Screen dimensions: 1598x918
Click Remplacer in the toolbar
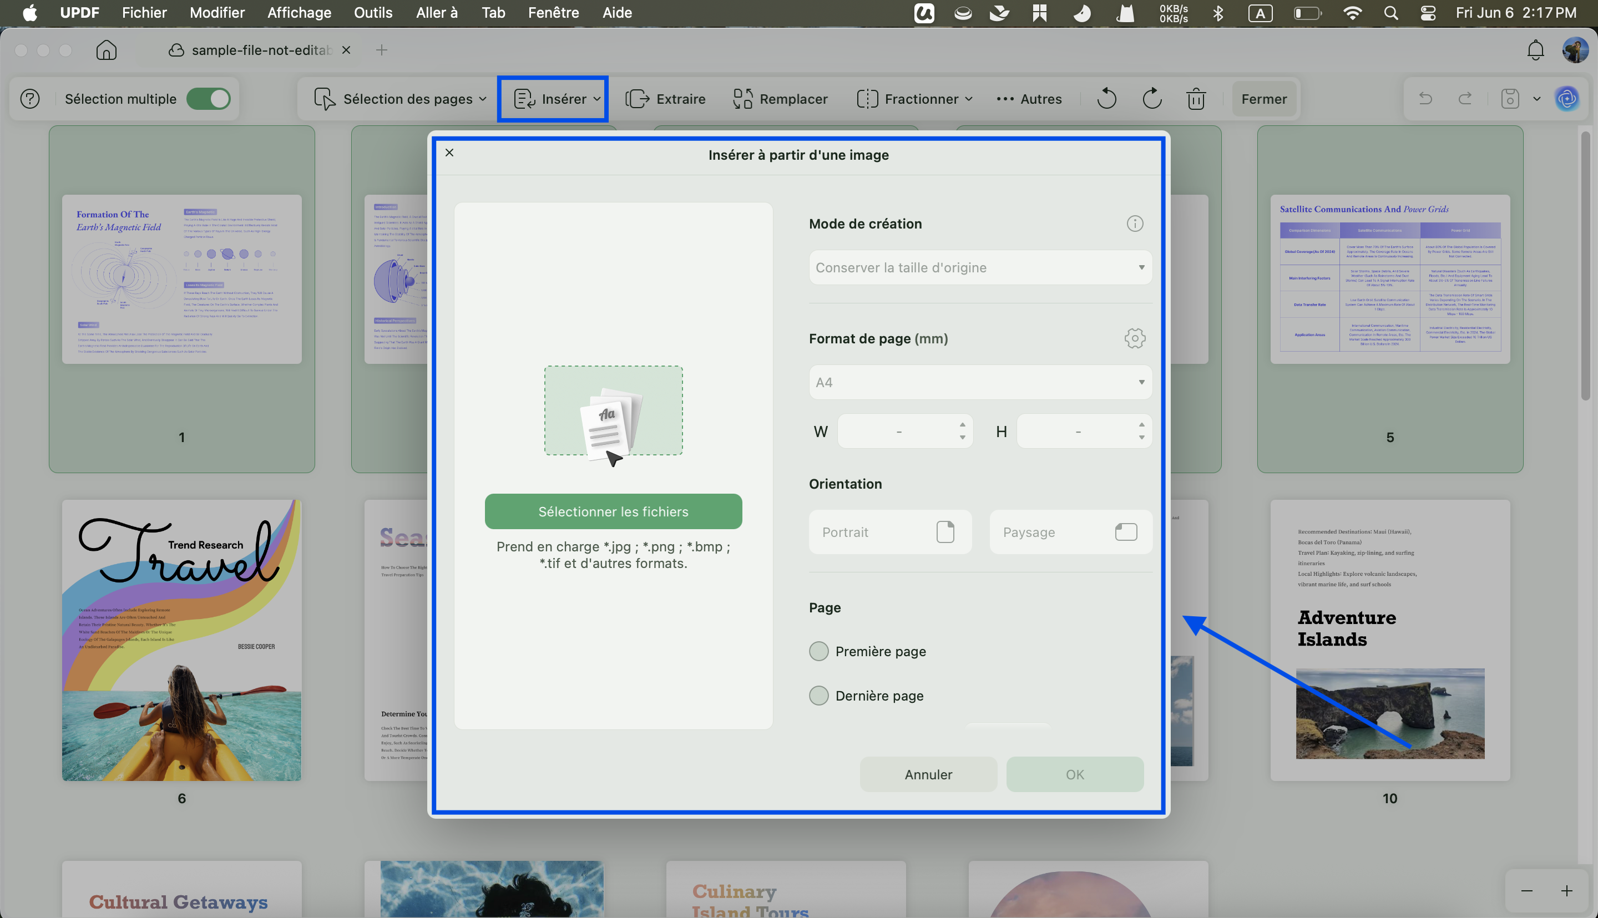pos(780,99)
